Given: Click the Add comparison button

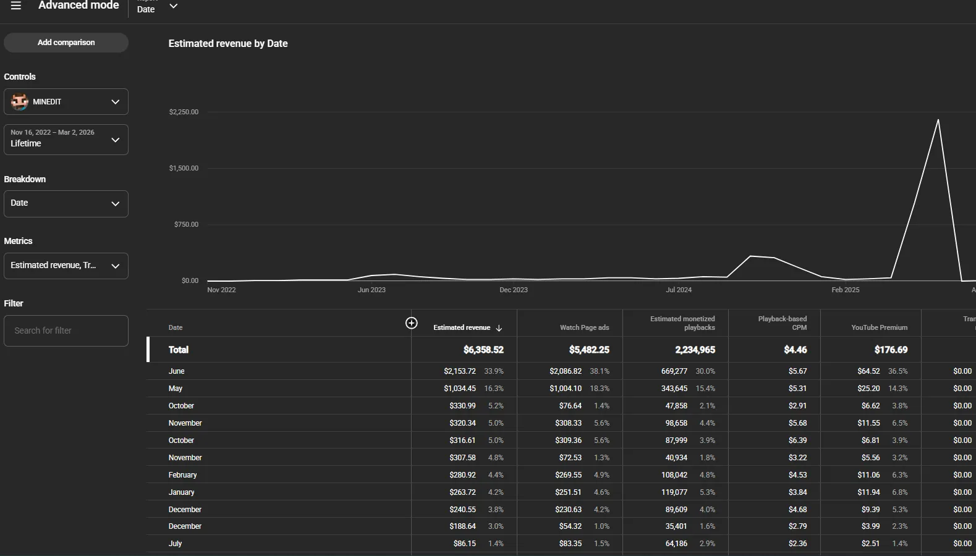Looking at the screenshot, I should 66,43.
